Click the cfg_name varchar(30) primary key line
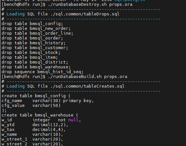186x146 pixels. click(x=48, y=101)
